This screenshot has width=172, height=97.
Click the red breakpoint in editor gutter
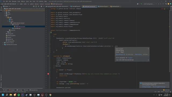point(48,74)
